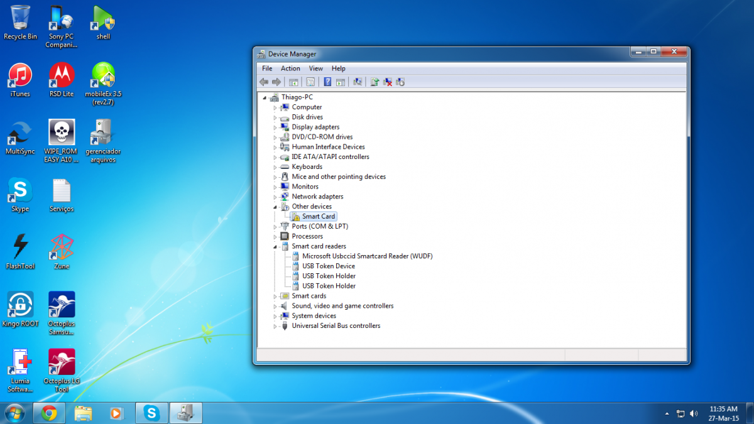Expand the Processors category

coord(275,237)
